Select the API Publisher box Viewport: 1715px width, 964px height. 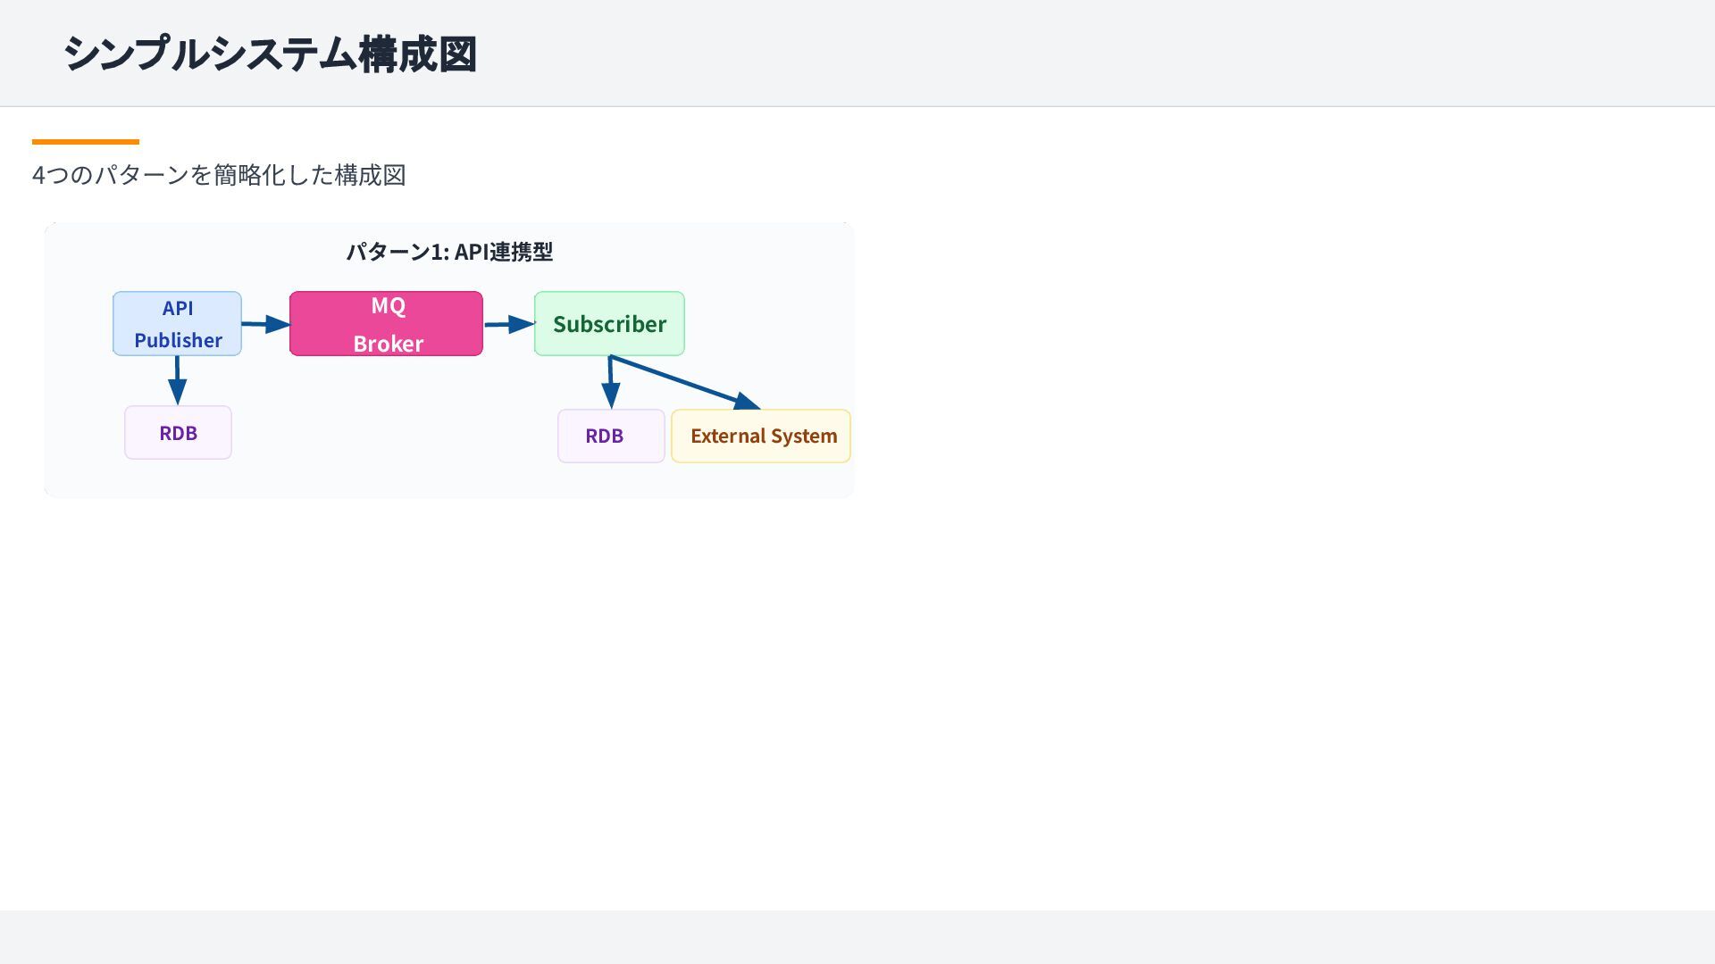[177, 323]
